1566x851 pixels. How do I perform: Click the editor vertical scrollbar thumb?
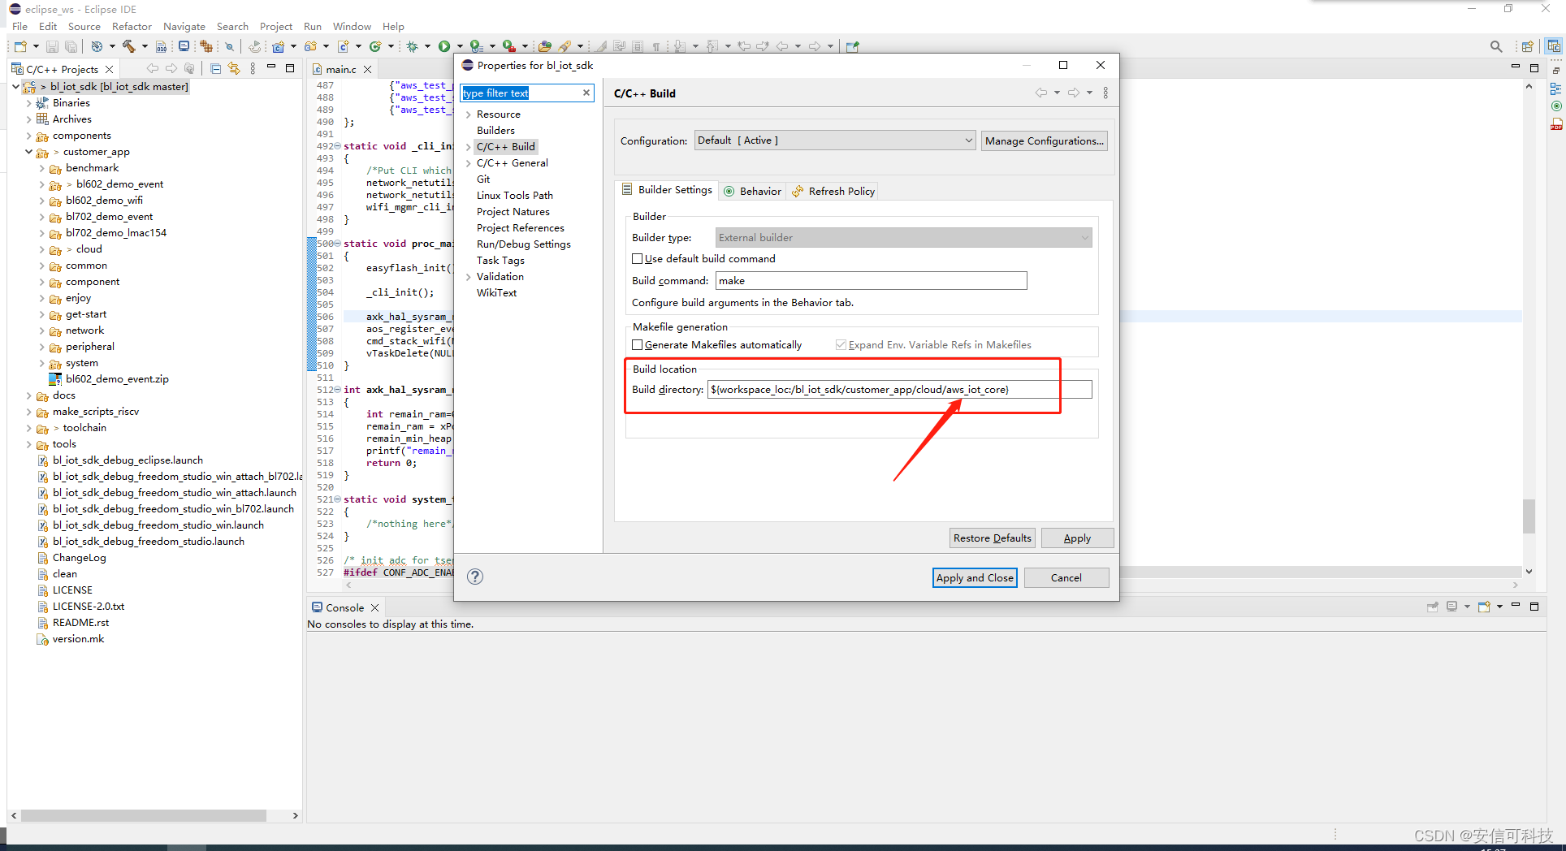pyautogui.click(x=1529, y=516)
